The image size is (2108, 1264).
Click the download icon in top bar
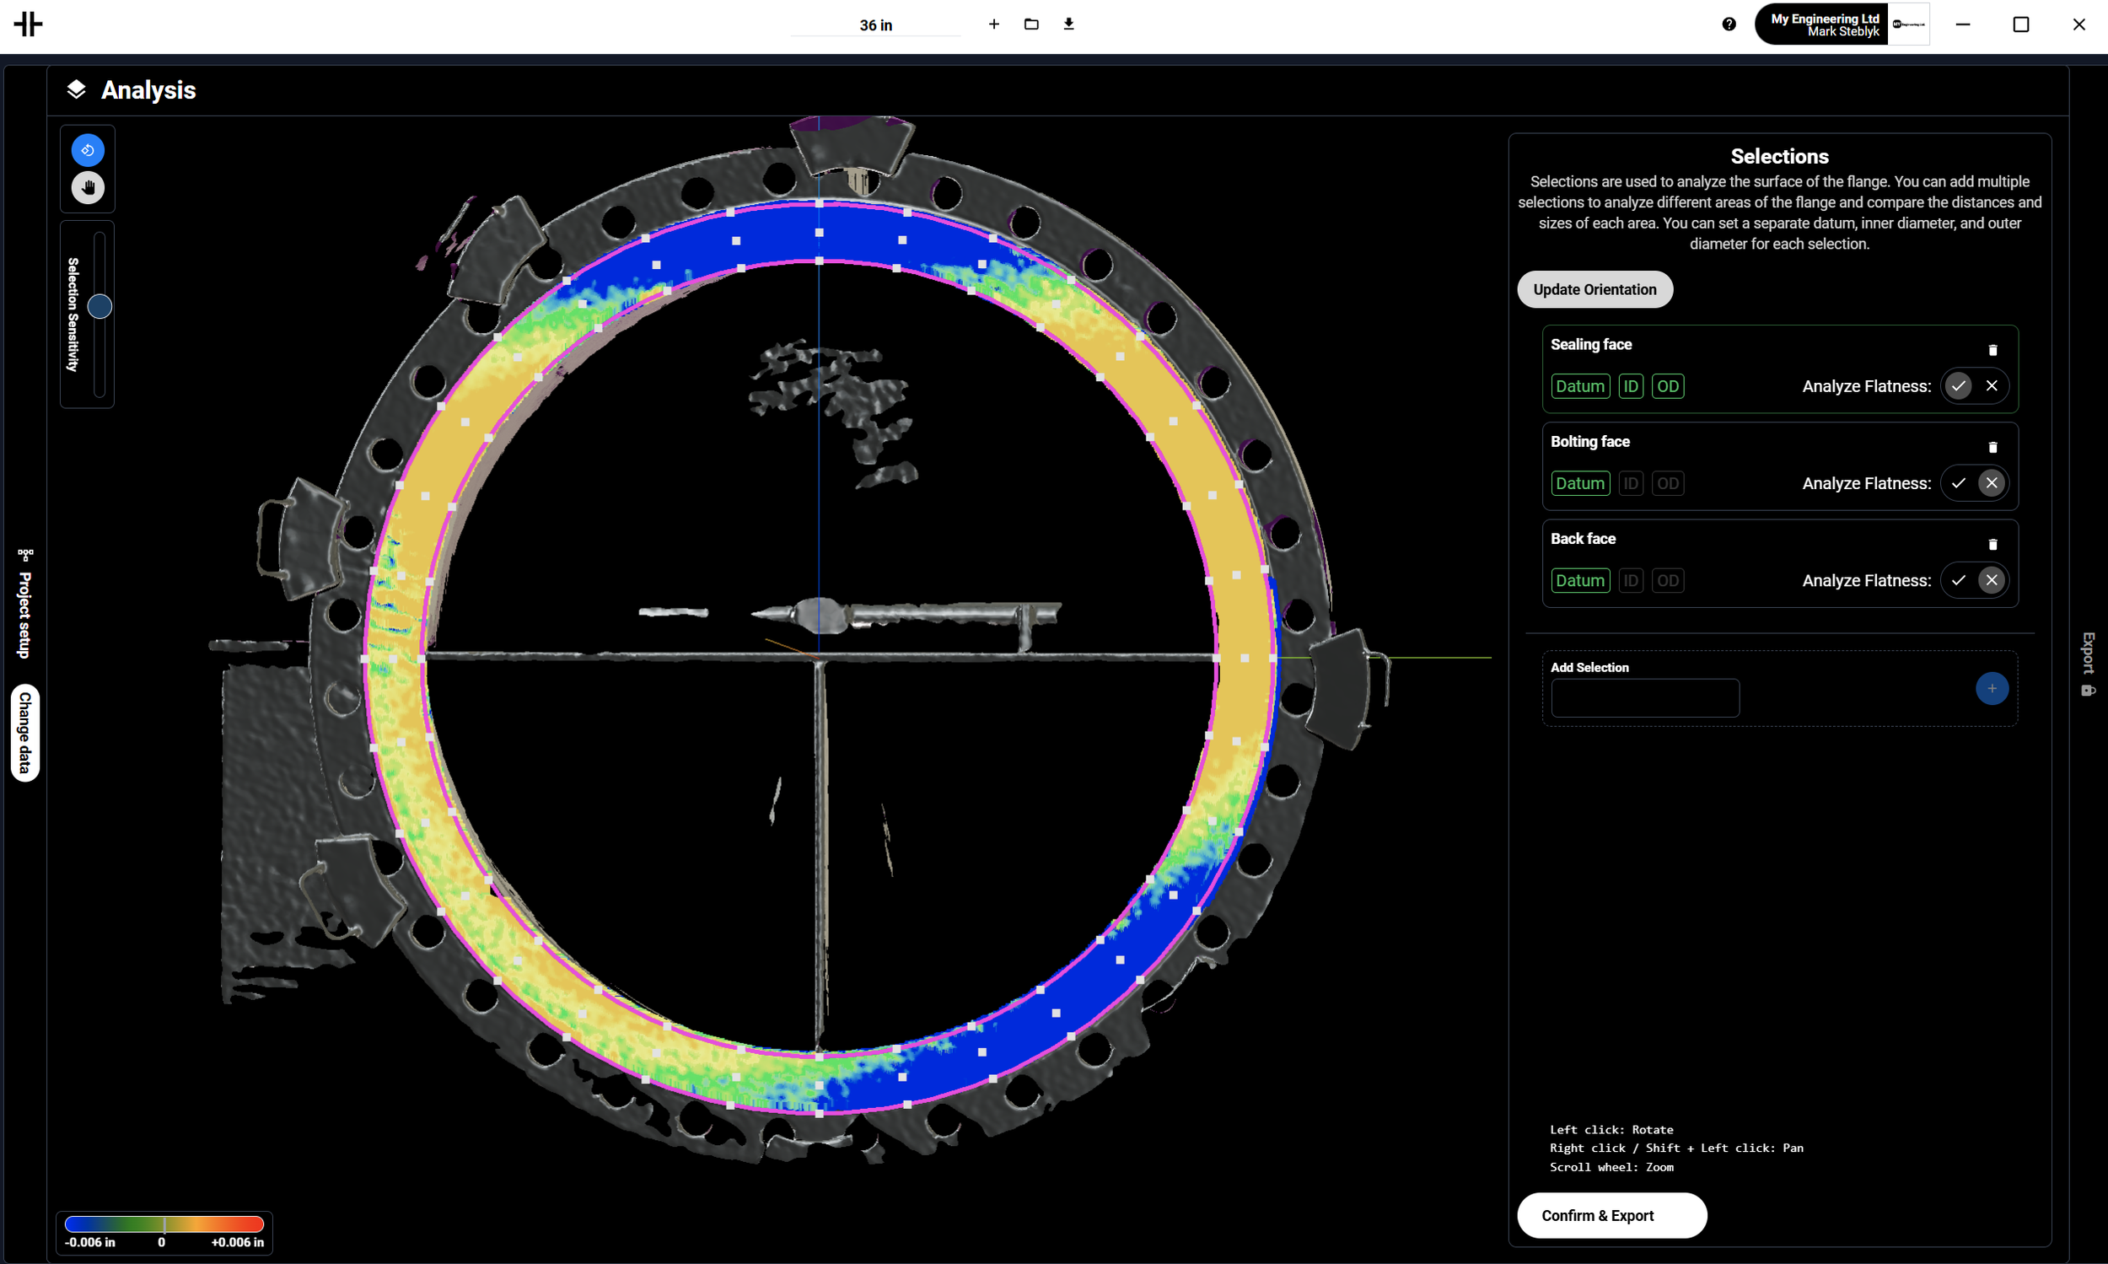[1068, 24]
